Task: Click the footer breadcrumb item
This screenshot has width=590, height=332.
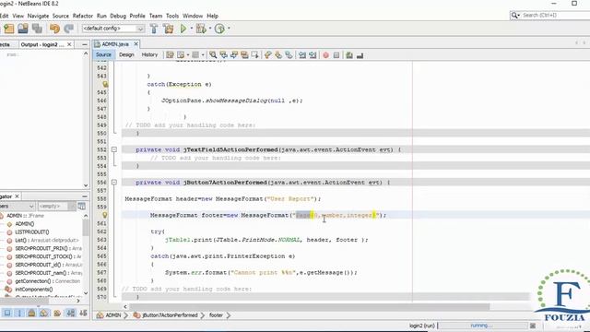Action: [x=216, y=315]
